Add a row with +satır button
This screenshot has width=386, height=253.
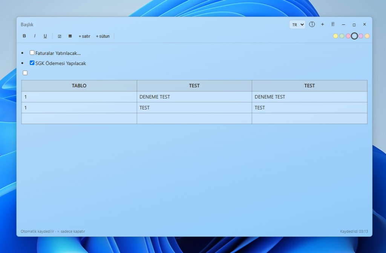pyautogui.click(x=84, y=36)
